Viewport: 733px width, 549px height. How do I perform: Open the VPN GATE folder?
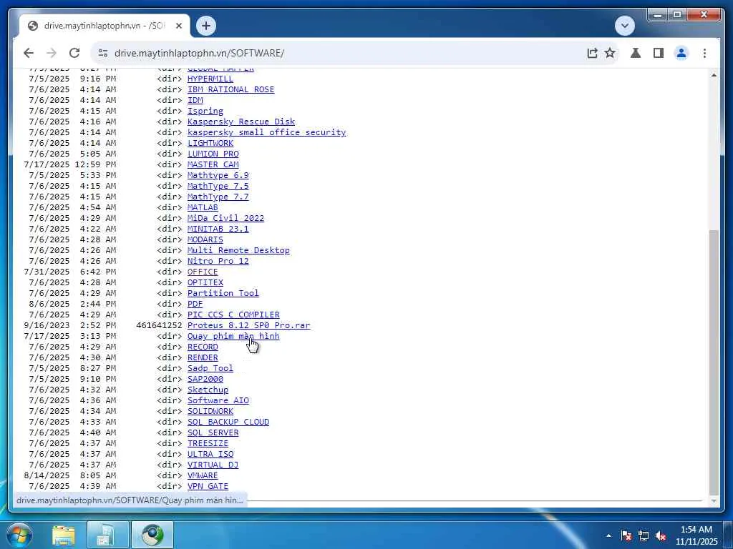208,487
